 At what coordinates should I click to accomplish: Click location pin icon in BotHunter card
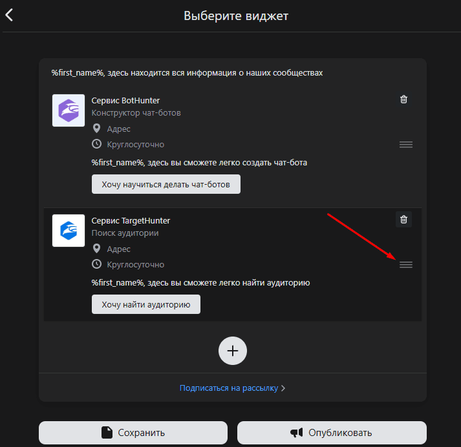(x=97, y=129)
